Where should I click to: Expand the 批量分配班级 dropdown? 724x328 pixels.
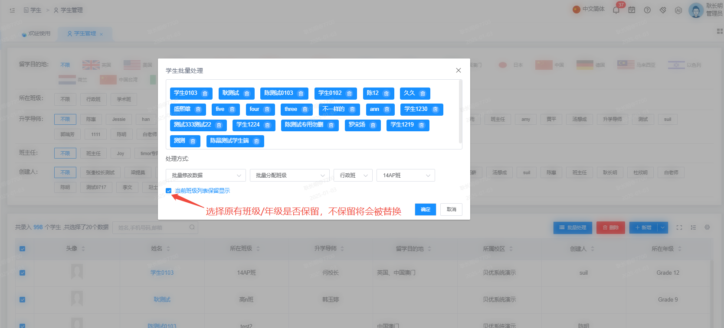[x=290, y=175]
